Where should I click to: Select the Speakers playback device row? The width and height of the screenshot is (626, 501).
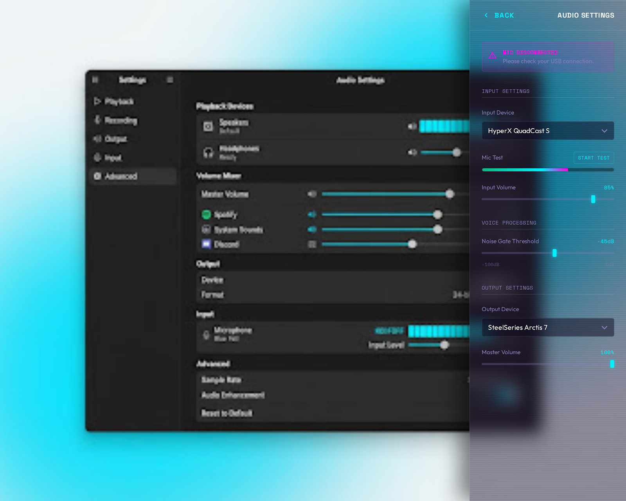click(333, 126)
